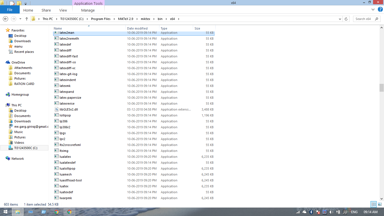Click the Back navigation arrow

tap(6, 19)
